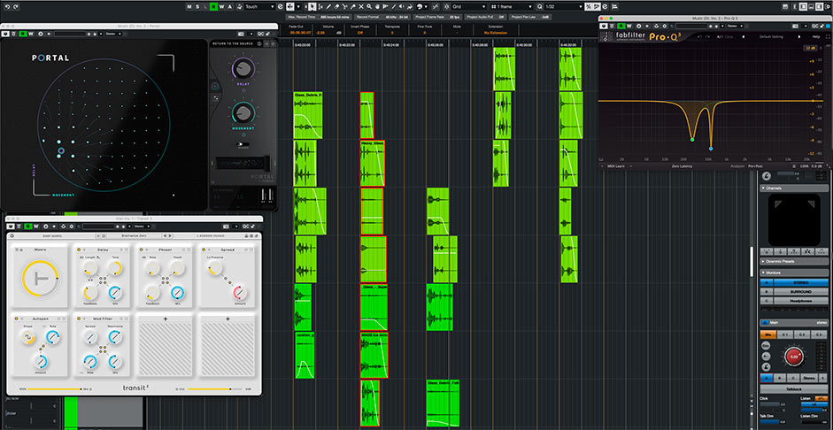The height and width of the screenshot is (430, 833).
Task: Select the Heavy_Glass audio clip
Action: [x=373, y=163]
